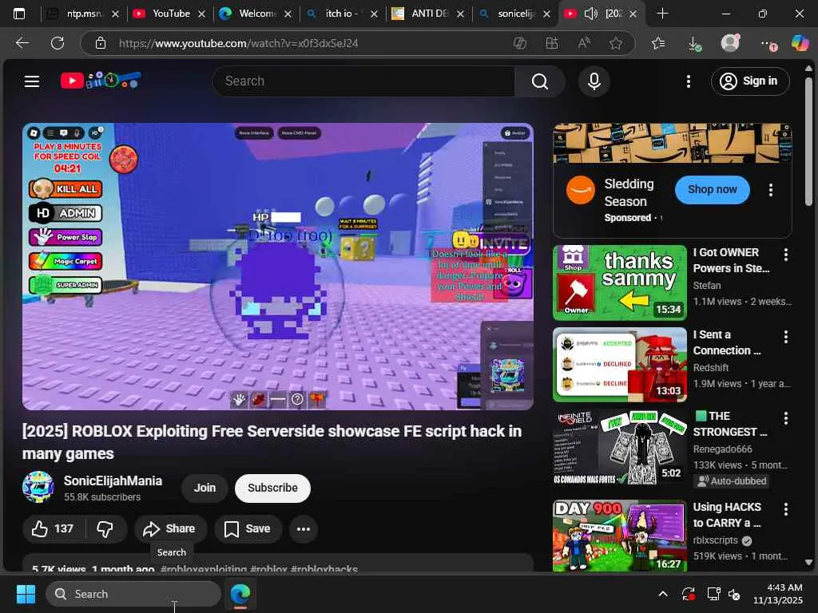Viewport: 818px width, 613px height.
Task: Close the ntp.msn tab
Action: [x=115, y=14]
